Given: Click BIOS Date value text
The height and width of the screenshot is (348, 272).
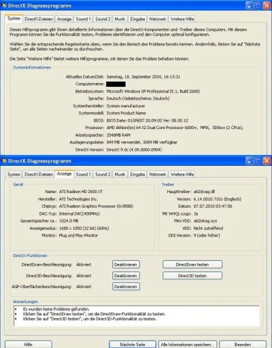Looking at the screenshot, I should [148, 120].
